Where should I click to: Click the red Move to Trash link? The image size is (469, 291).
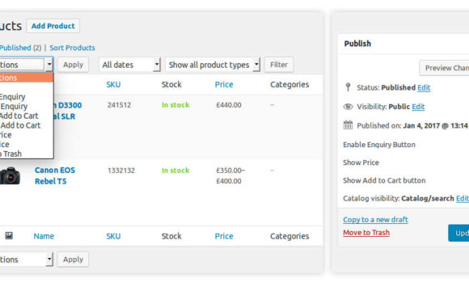(366, 233)
